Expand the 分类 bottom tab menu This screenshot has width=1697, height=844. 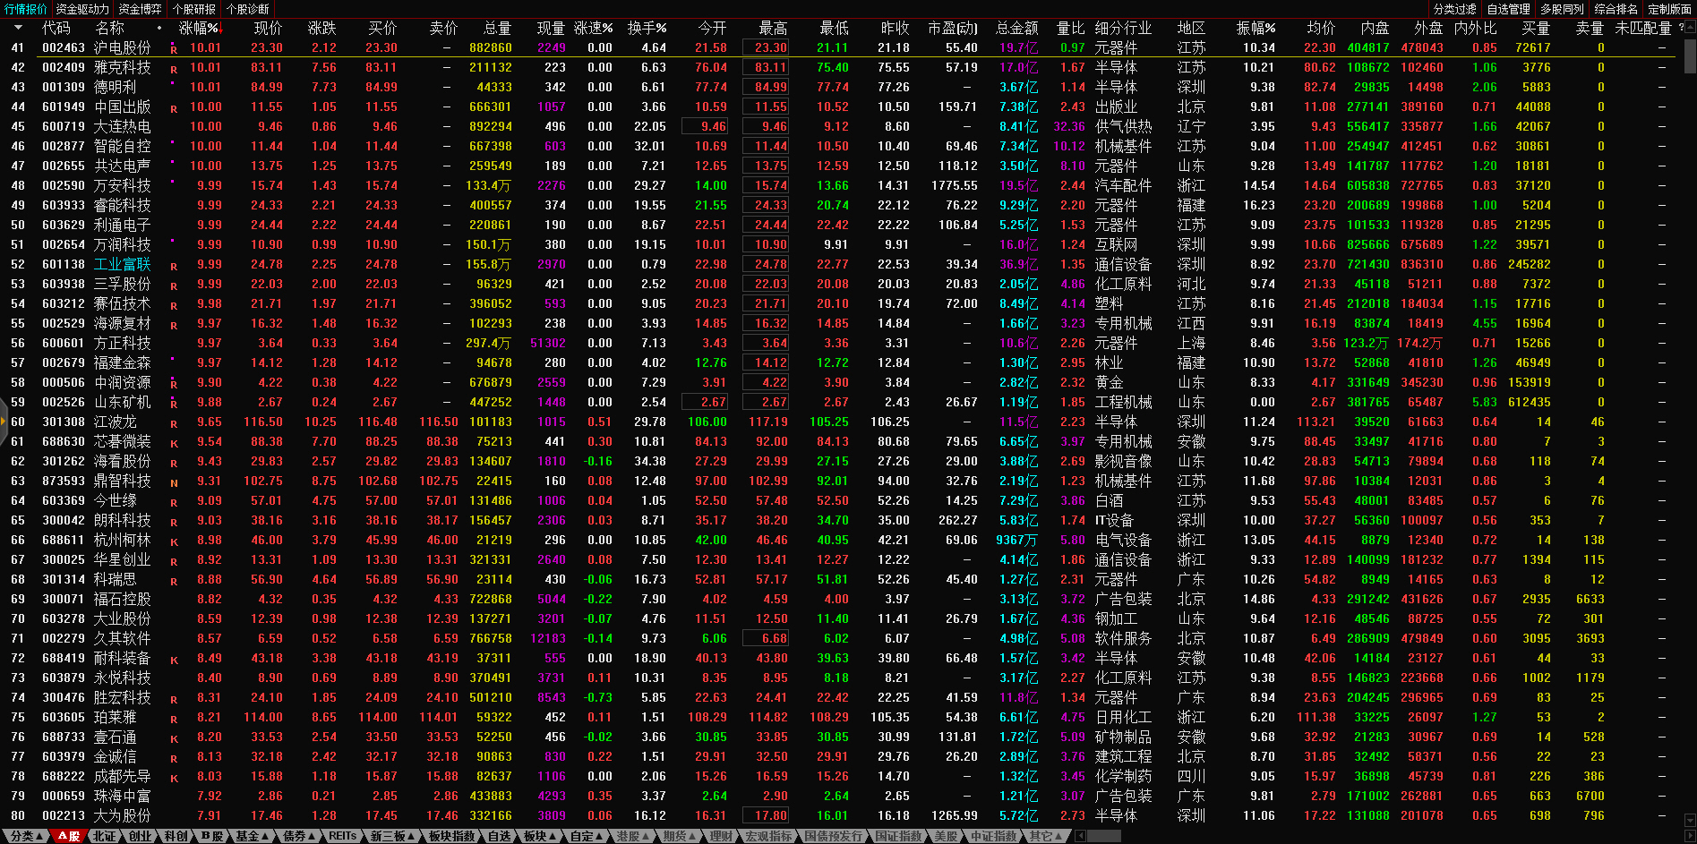pos(25,836)
